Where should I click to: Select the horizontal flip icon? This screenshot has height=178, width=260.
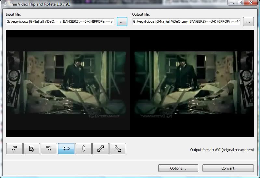(x=66, y=149)
